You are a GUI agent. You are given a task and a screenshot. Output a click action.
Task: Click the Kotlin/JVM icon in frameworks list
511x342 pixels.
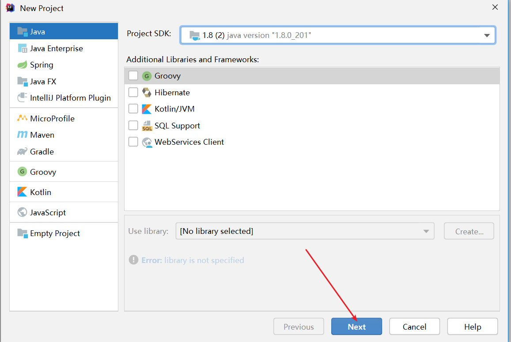click(x=147, y=109)
